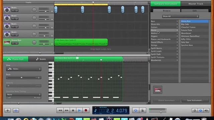Stop playback / return to beginning button

[73, 110]
